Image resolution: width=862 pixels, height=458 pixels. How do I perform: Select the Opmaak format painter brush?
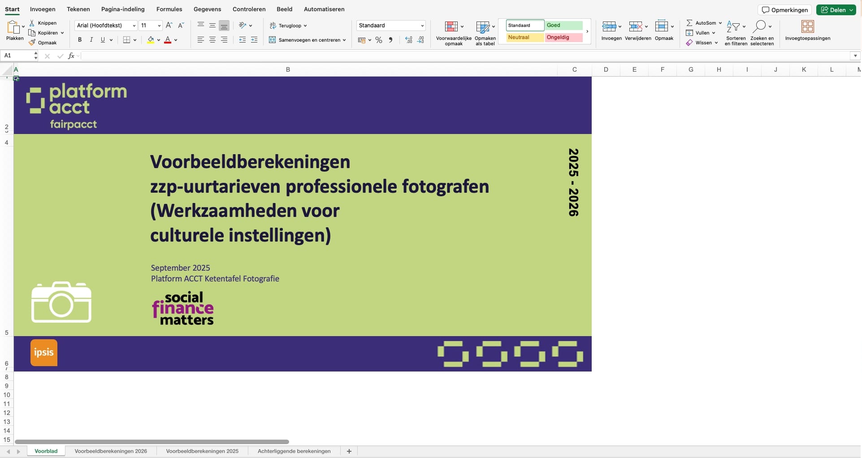point(32,43)
